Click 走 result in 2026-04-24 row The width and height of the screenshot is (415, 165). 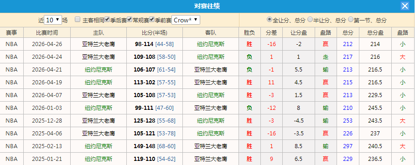coord(325,57)
